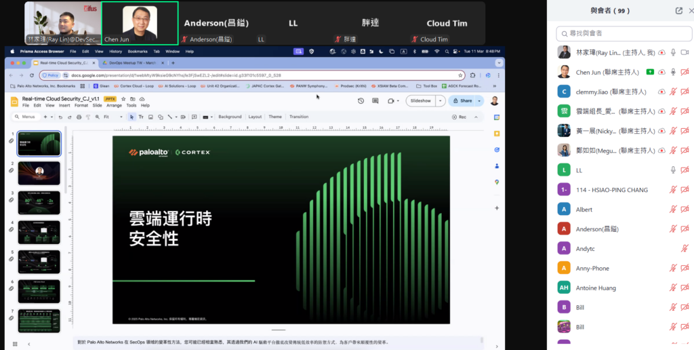The image size is (694, 350).
Task: Open the Arrange menu
Action: pos(114,106)
